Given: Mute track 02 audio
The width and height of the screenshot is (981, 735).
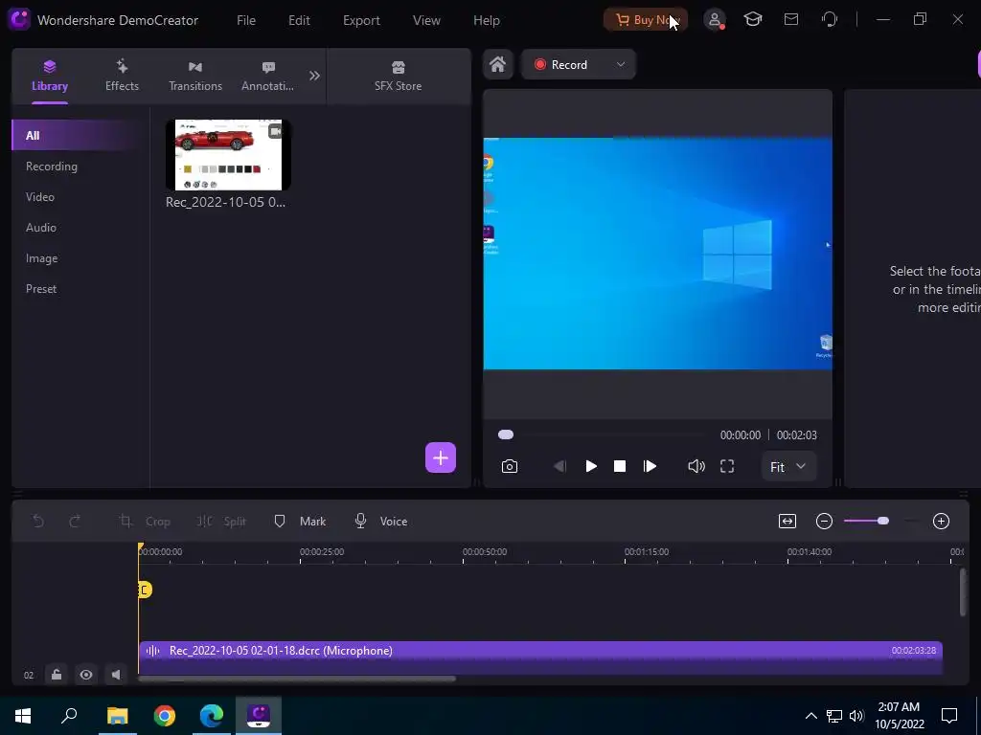Looking at the screenshot, I should click(x=116, y=675).
